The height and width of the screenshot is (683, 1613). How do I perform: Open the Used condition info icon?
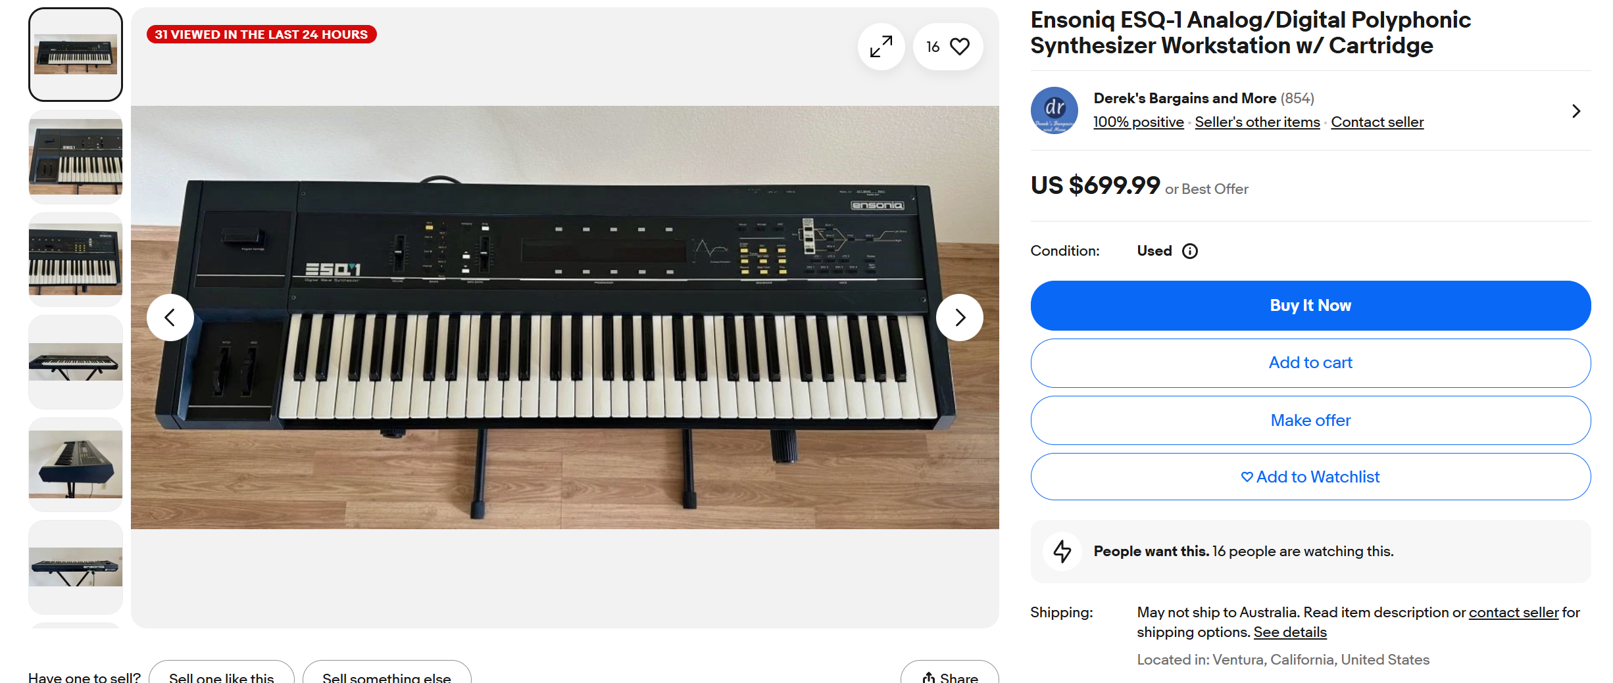(1190, 251)
